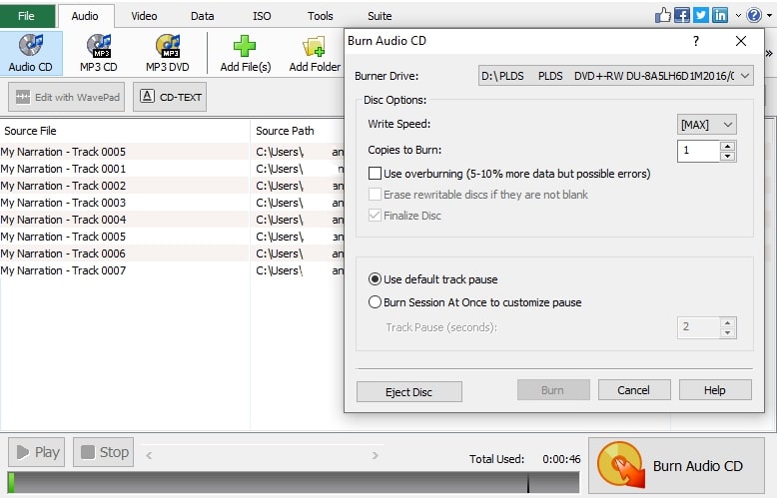Choose the MP3 CD toolbar icon
The image size is (777, 501).
99,53
